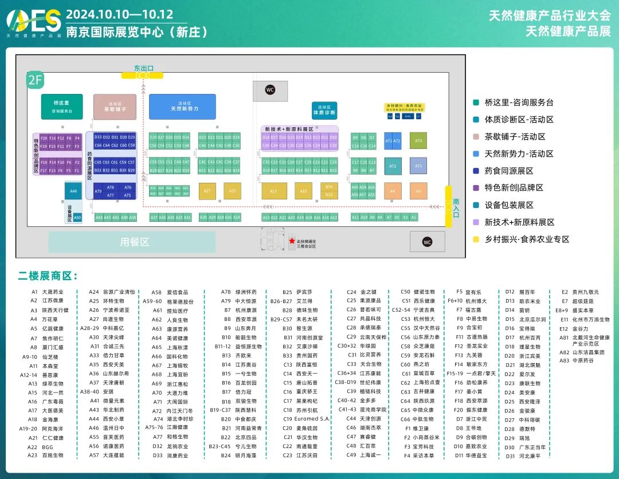
Task: Select the 用餐区 dining area
Action: (x=132, y=242)
